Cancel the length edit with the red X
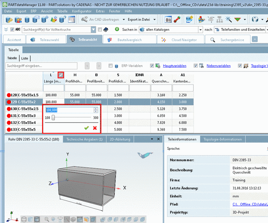 (95, 128)
